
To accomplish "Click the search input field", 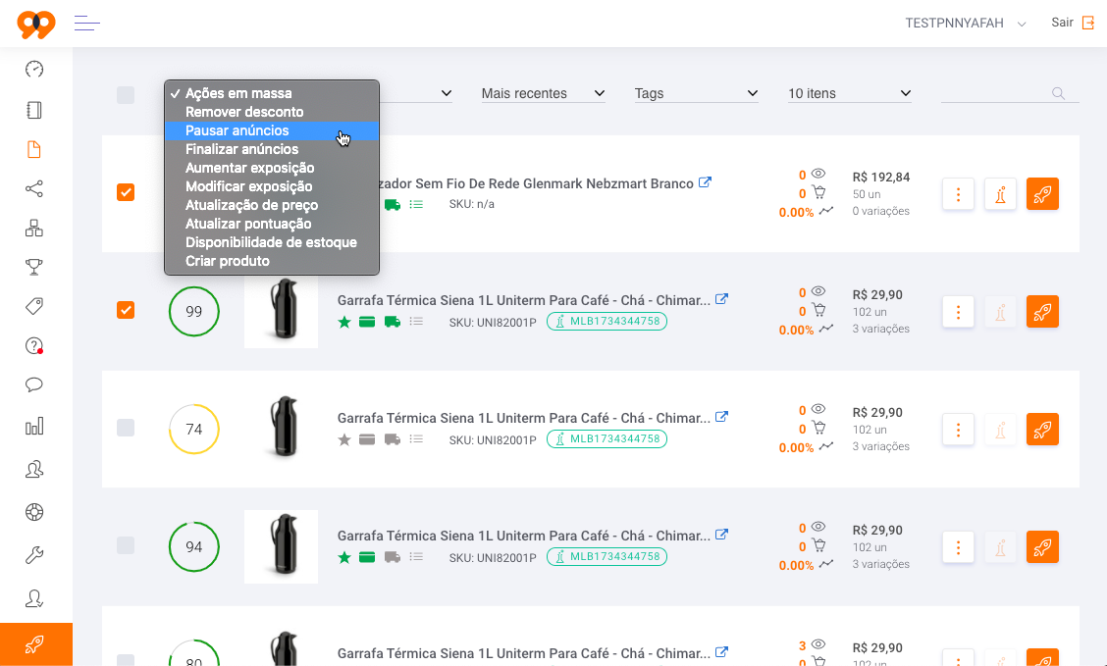I will [1010, 93].
